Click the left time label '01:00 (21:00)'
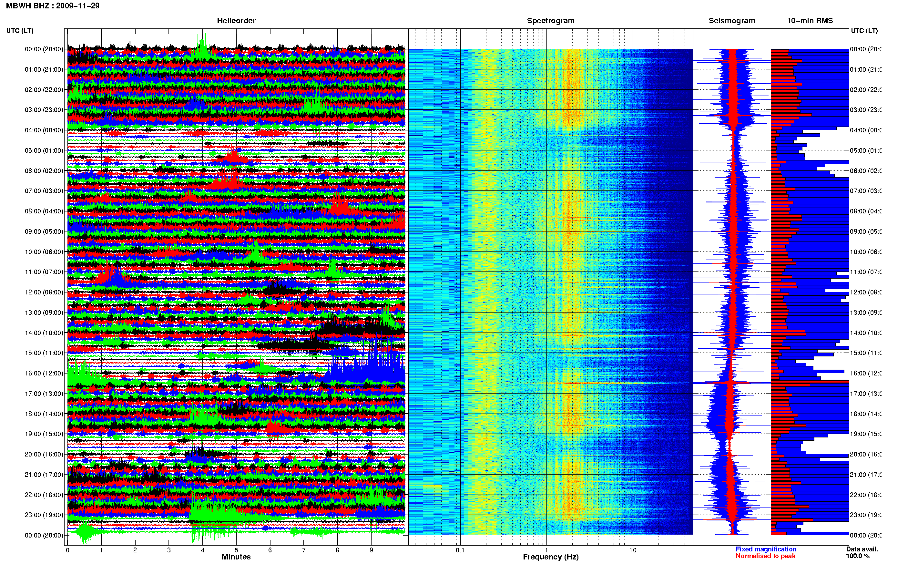This screenshot has height=574, width=918. [x=44, y=69]
